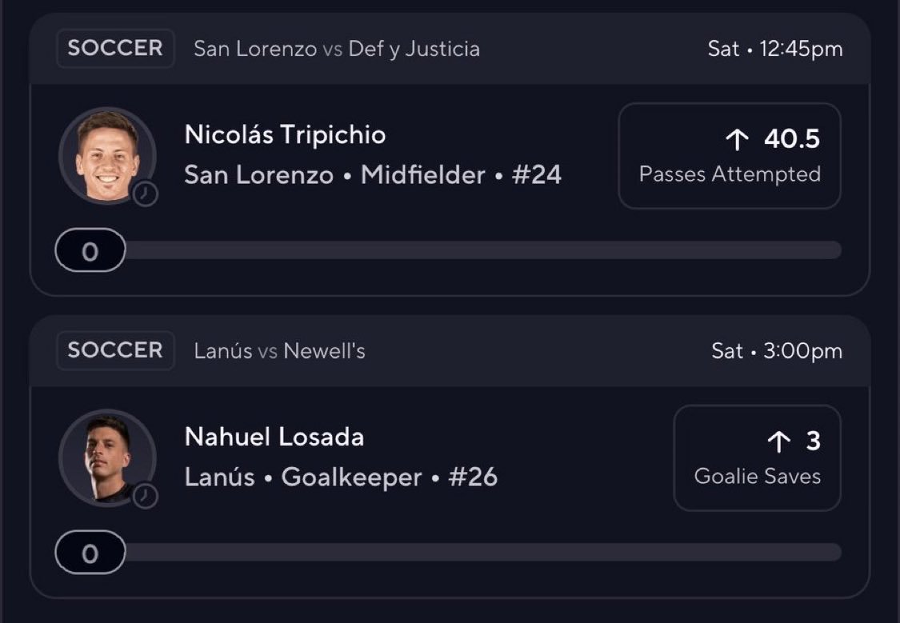Click the up arrow beside 40.5
900x623 pixels.
tap(737, 139)
